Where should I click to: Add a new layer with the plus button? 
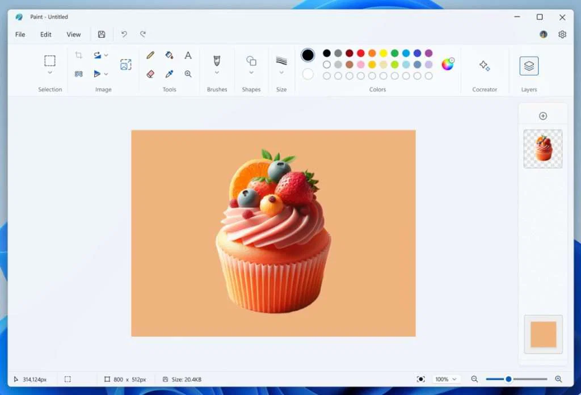pyautogui.click(x=543, y=116)
